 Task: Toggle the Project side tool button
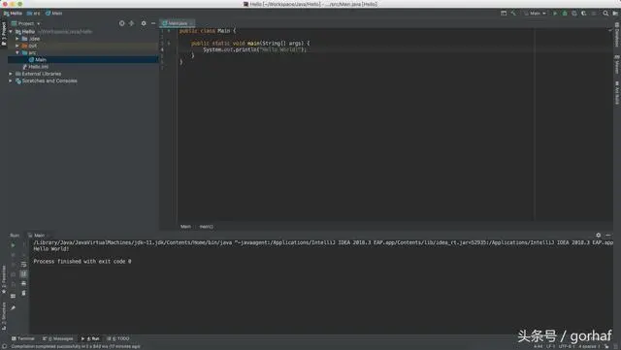(4, 33)
